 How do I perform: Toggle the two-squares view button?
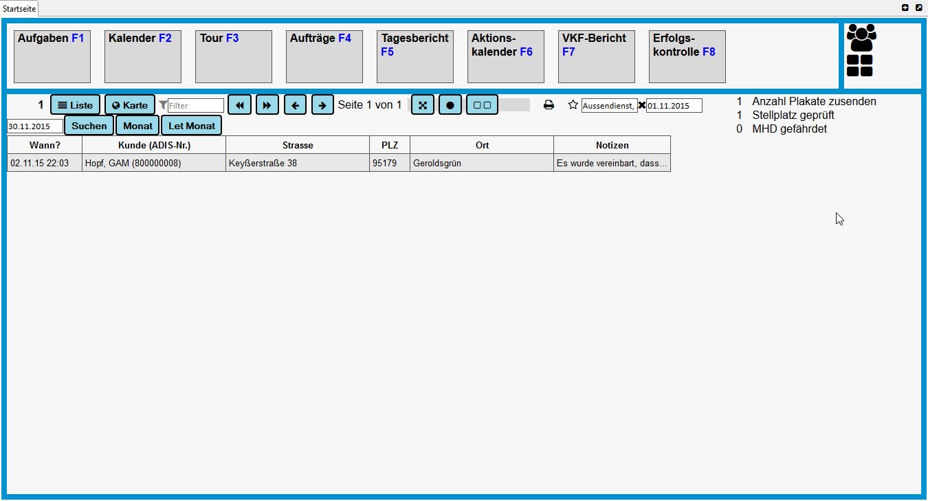pos(482,105)
